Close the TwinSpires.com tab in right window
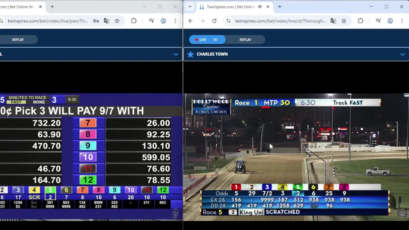 click(x=268, y=7)
